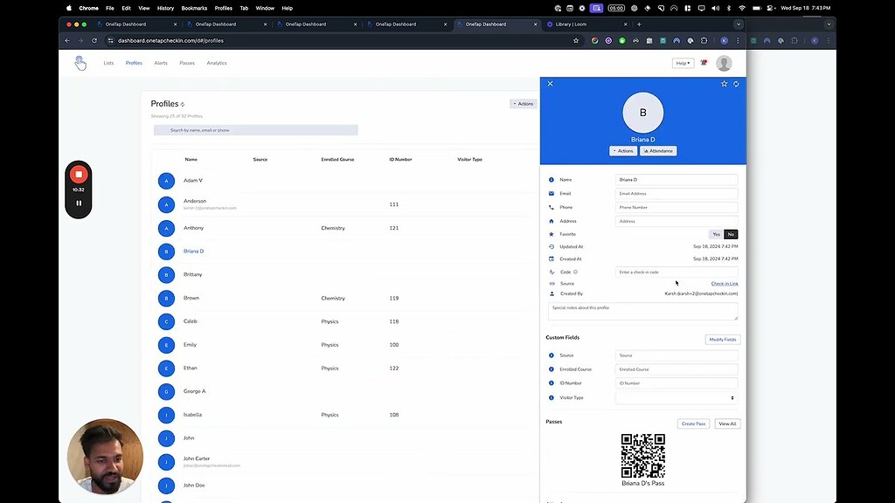Click the refresh icon in profile panel
The image size is (895, 503).
pyautogui.click(x=736, y=84)
